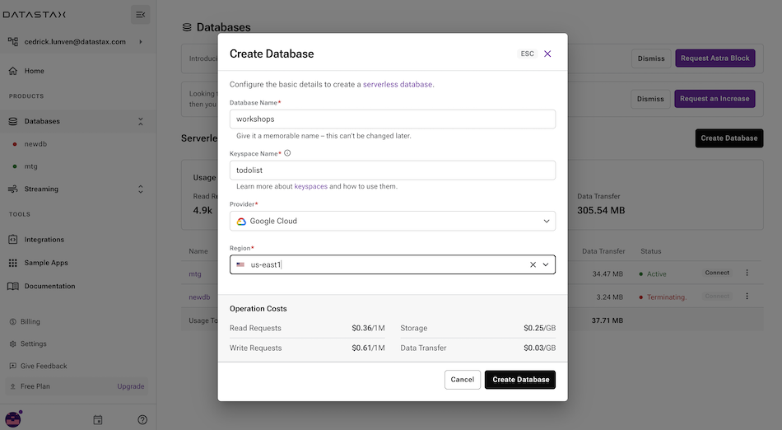Expand the Streaming section in sidebar
The height and width of the screenshot is (430, 782).
140,189
